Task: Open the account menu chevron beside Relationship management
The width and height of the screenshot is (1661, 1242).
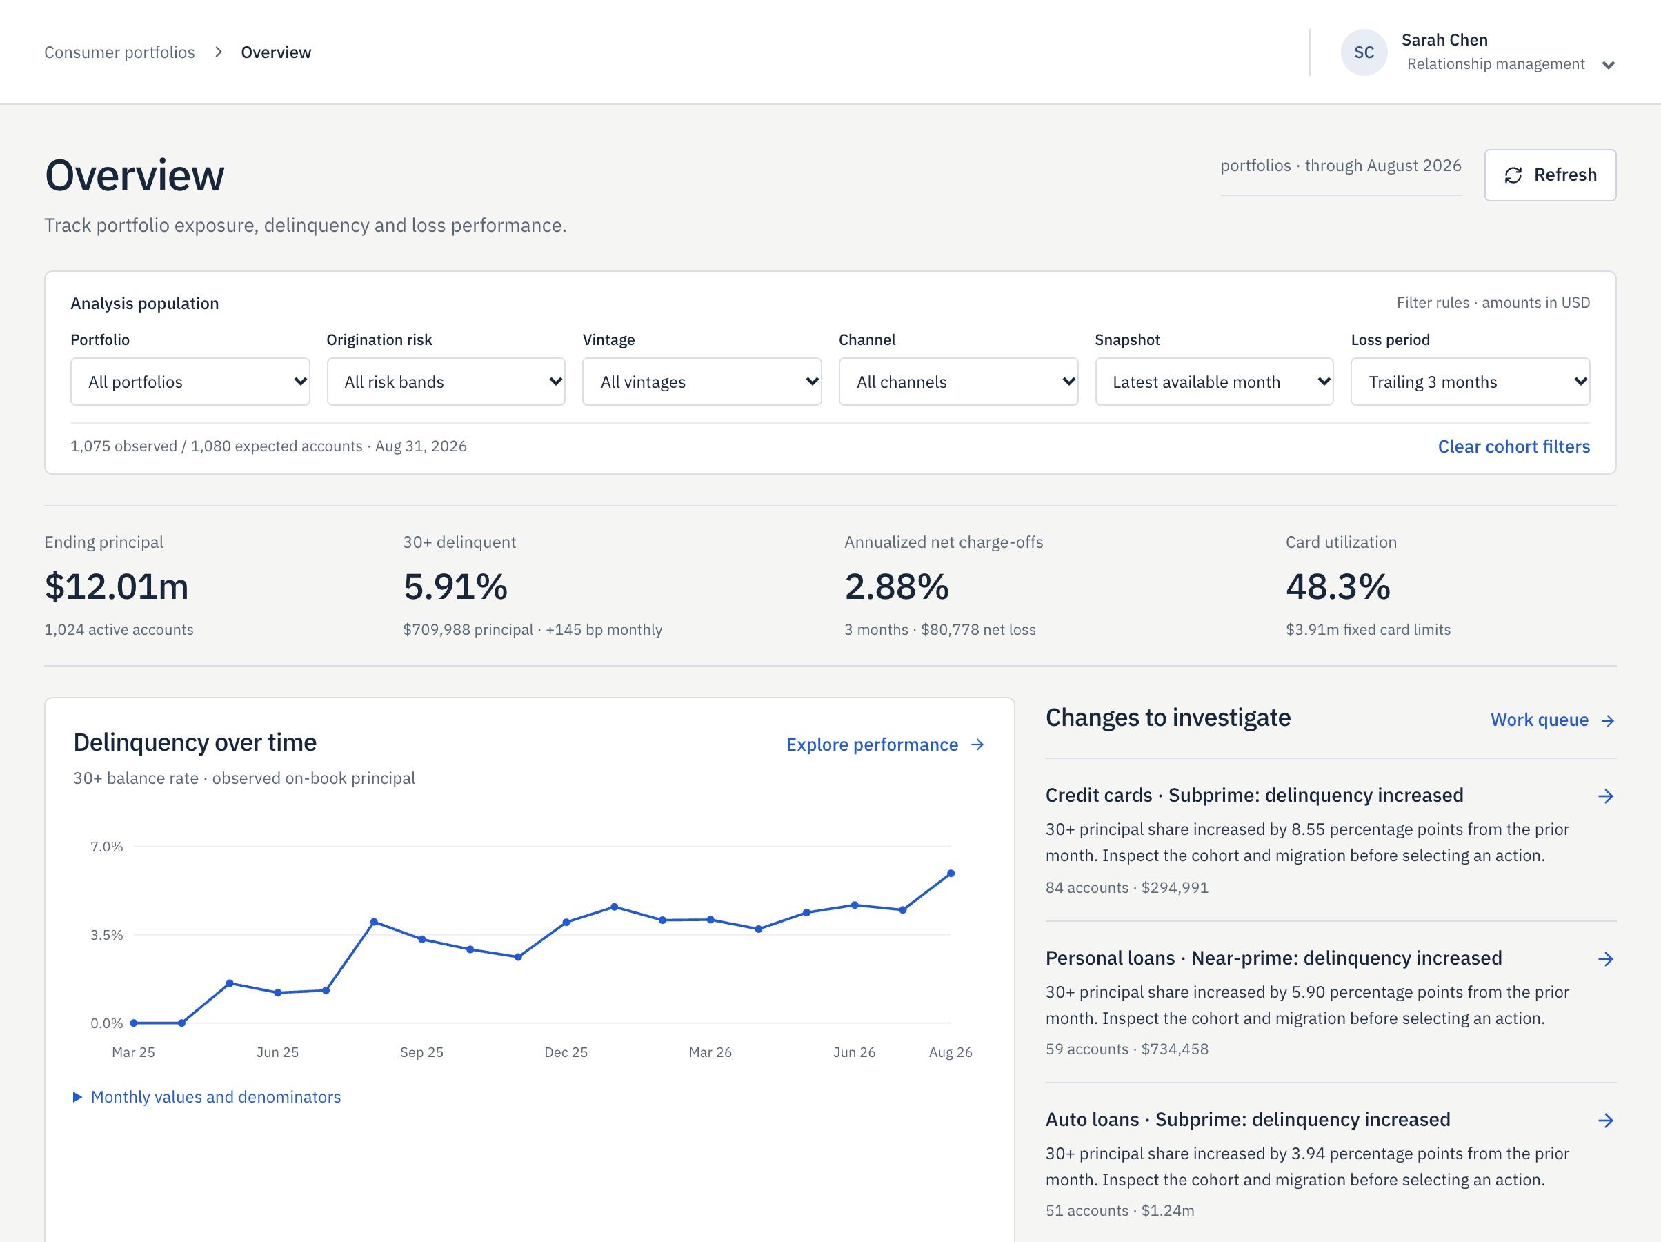Action: [x=1608, y=66]
